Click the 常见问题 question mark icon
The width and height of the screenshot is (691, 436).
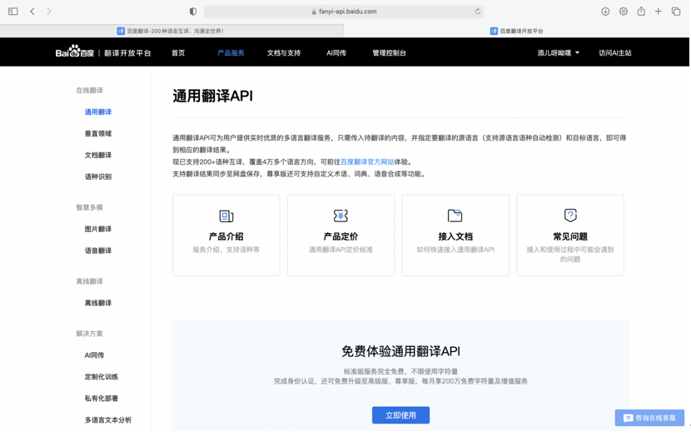pyautogui.click(x=570, y=216)
